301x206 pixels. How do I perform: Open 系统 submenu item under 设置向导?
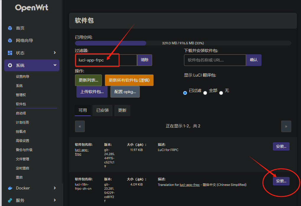[19, 86]
